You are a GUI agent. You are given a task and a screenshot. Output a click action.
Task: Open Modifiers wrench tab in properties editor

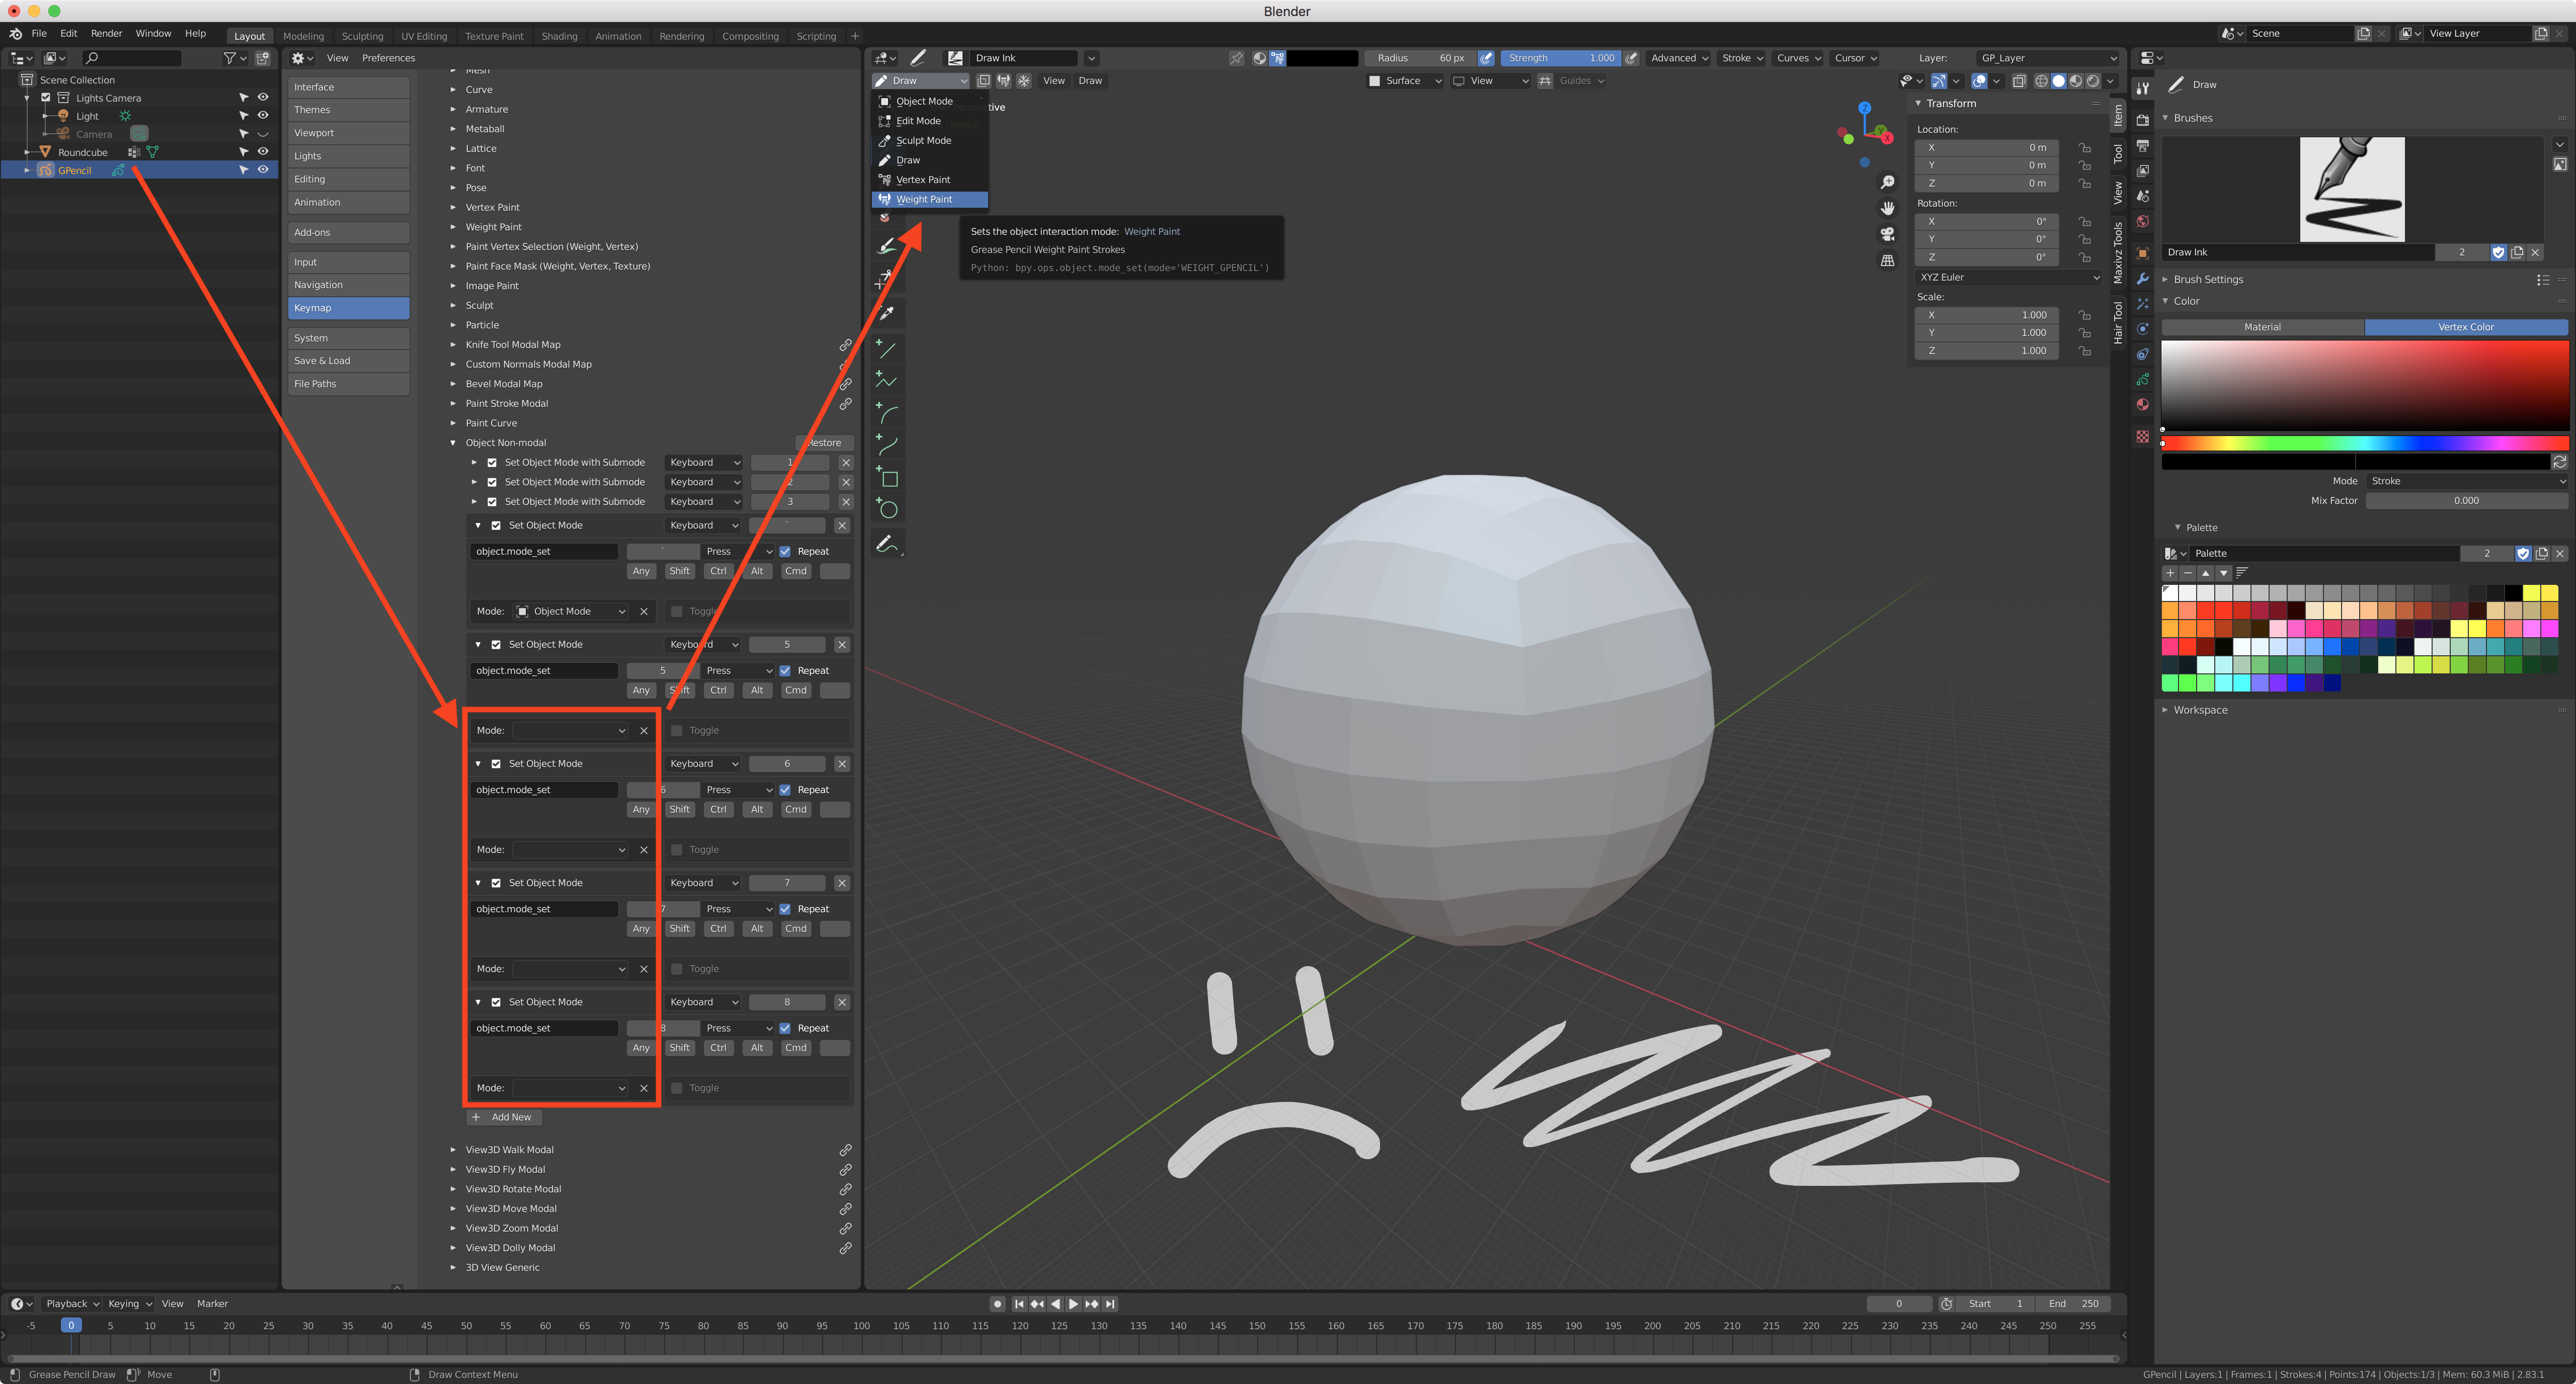[2142, 278]
